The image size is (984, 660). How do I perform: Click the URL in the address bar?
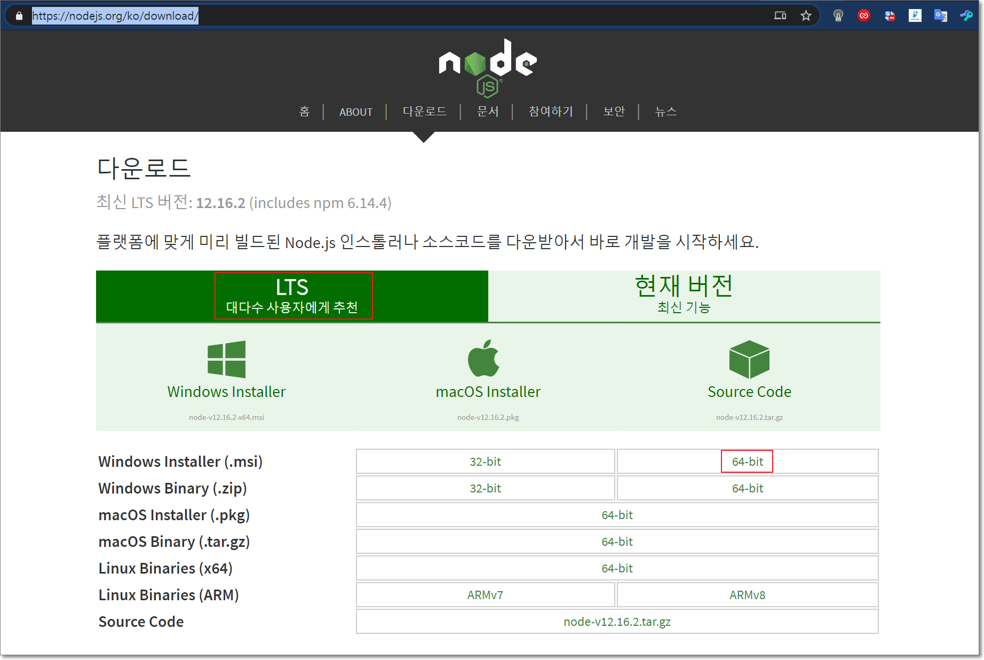coord(115,16)
